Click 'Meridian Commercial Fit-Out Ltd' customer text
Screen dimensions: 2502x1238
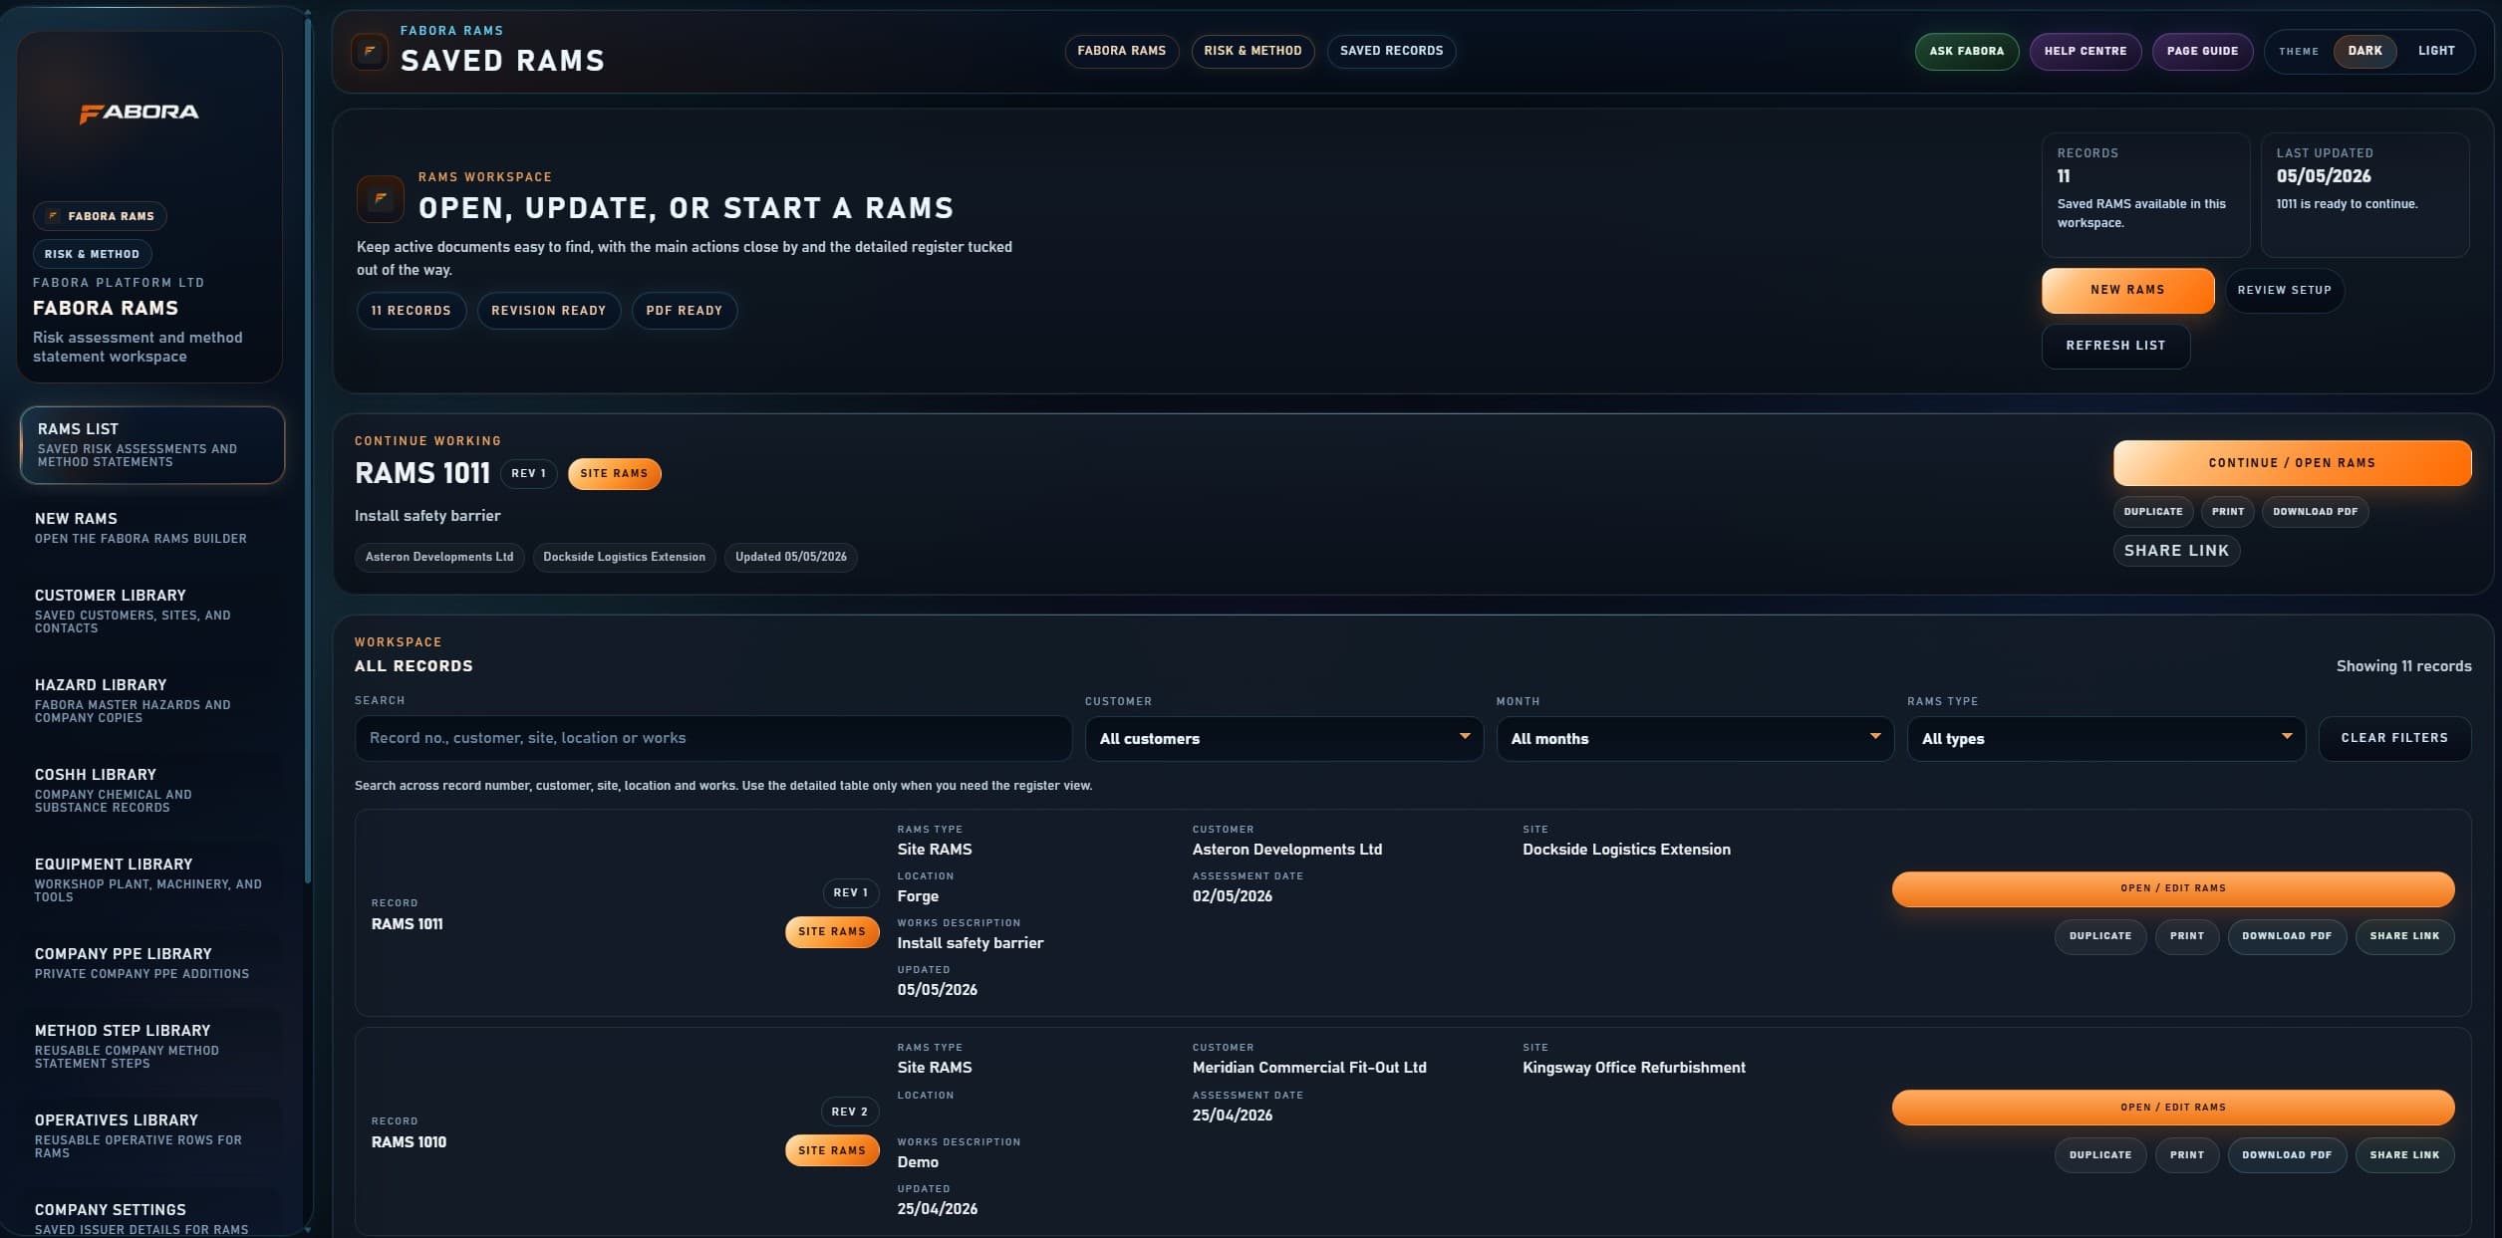click(1309, 1068)
